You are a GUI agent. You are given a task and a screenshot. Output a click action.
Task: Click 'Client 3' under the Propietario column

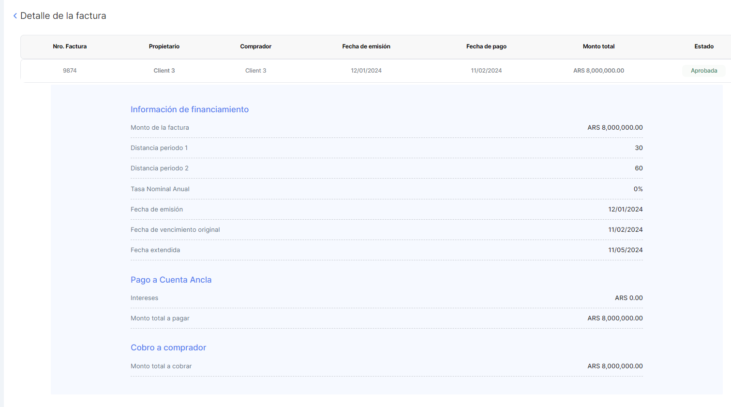tap(164, 71)
